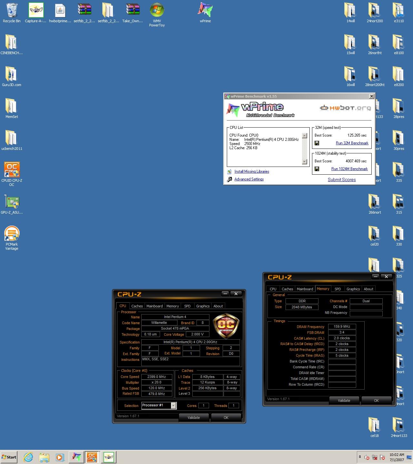This screenshot has width=413, height=464.
Task: Open the 266nort folder
Action: [375, 204]
